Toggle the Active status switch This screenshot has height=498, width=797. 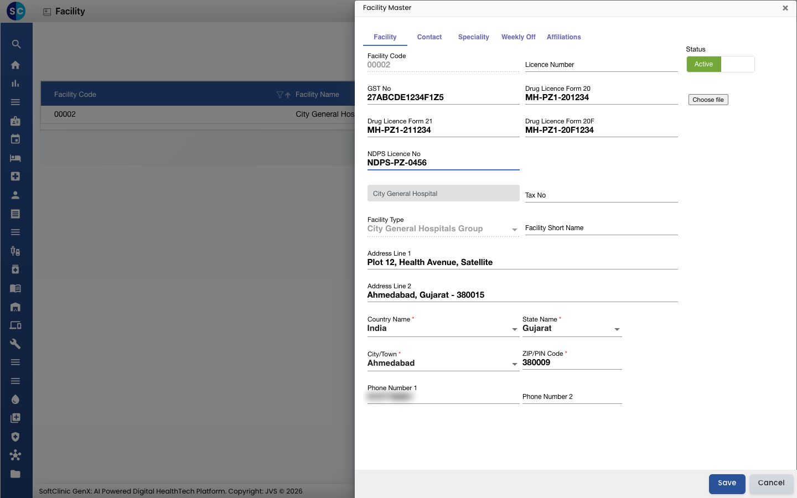pos(721,64)
